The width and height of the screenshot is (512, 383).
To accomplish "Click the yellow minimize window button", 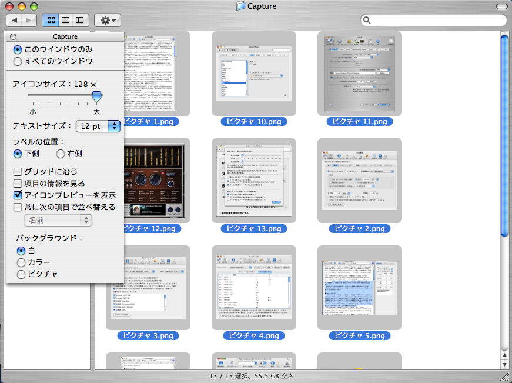I will [22, 6].
